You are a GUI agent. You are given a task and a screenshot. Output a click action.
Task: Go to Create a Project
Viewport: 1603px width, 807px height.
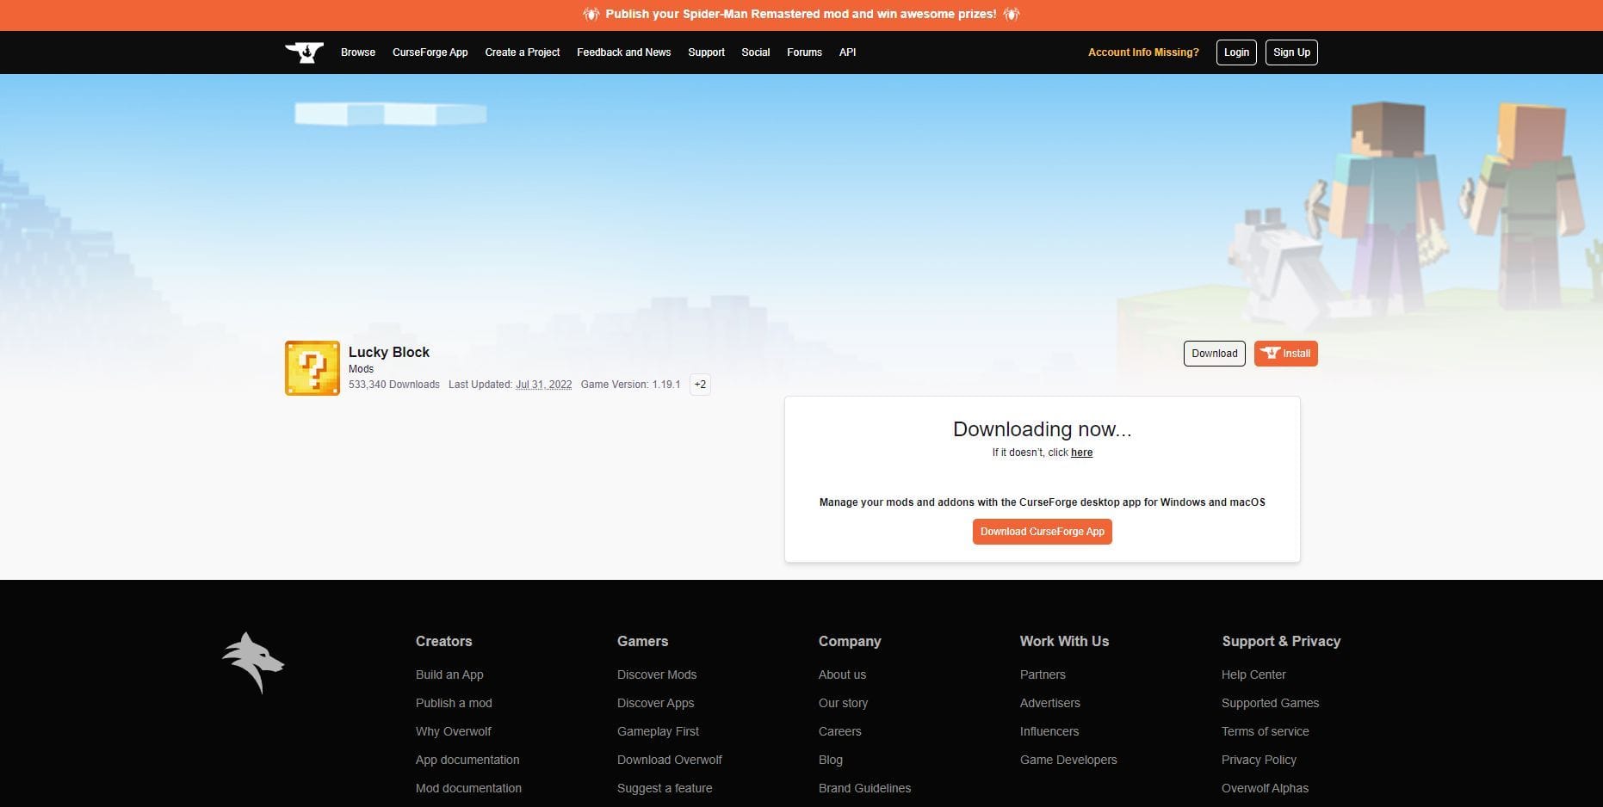pos(522,52)
